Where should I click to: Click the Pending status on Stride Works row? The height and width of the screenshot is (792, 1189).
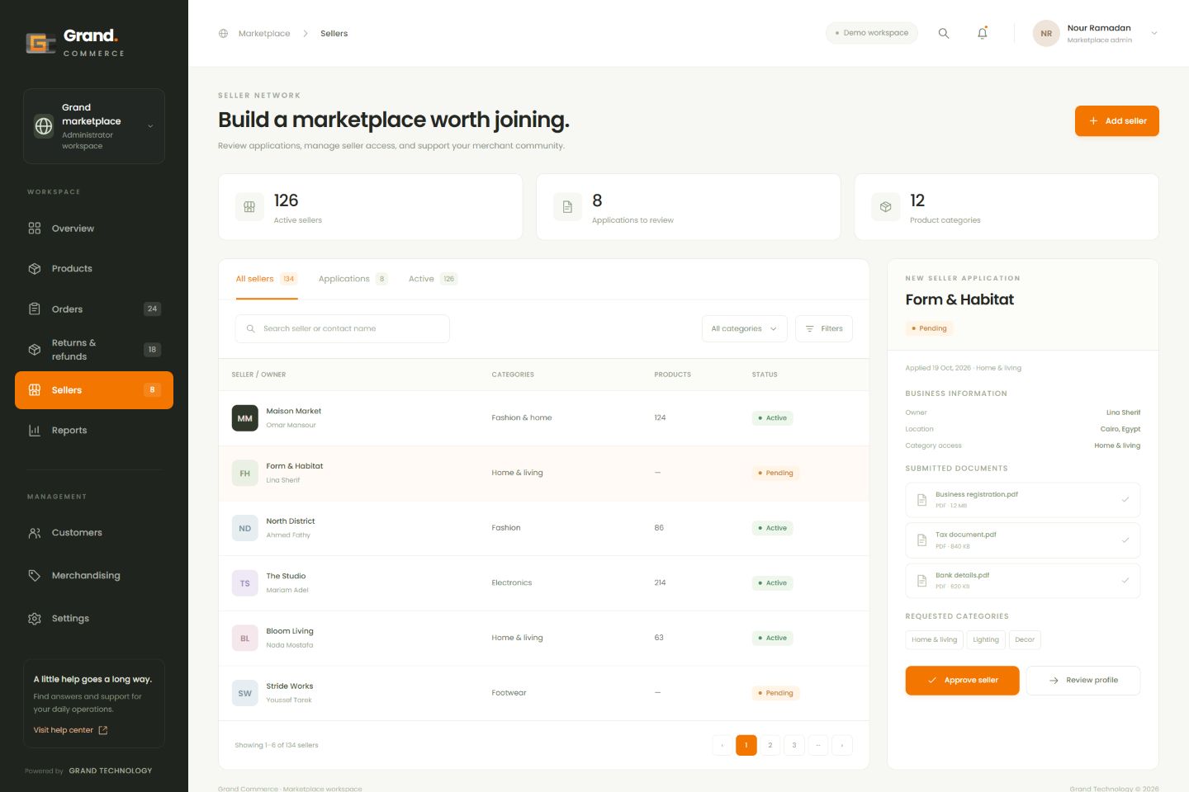tap(776, 693)
